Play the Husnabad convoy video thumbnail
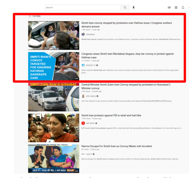 tap(54, 97)
